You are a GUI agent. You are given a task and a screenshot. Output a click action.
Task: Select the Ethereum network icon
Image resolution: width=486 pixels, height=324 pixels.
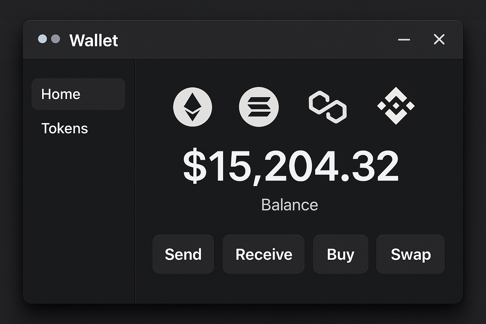192,107
